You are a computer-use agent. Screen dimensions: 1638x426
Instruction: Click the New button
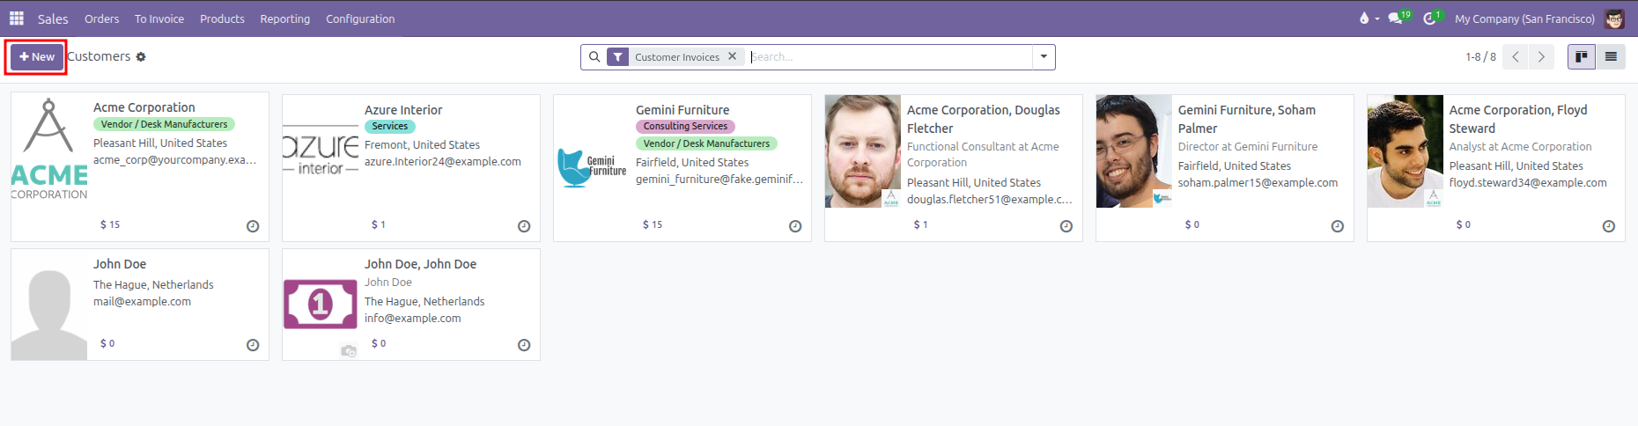[x=37, y=57]
